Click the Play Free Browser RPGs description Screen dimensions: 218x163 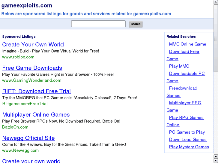click(61, 121)
